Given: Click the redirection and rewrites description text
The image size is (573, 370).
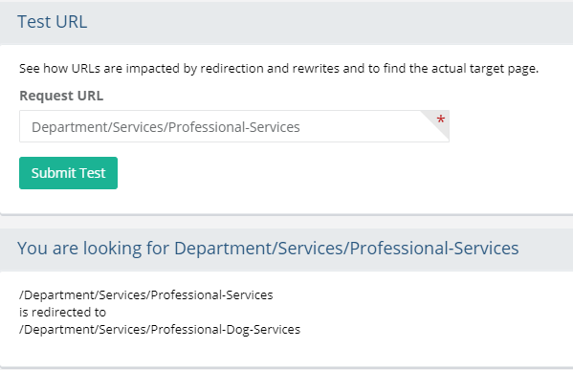Looking at the screenshot, I should [278, 68].
